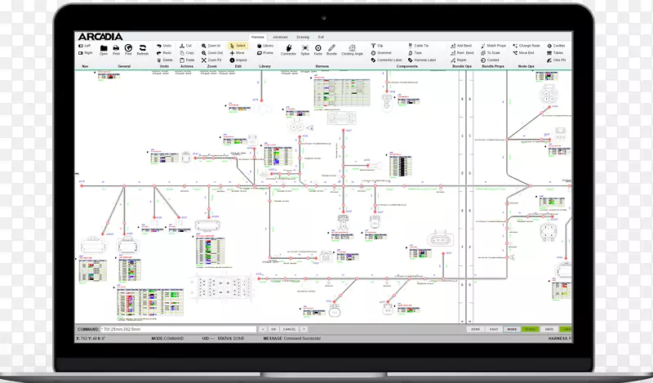Click the Tables tool

click(x=555, y=53)
